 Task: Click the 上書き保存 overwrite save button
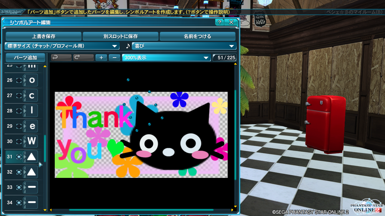tap(44, 36)
